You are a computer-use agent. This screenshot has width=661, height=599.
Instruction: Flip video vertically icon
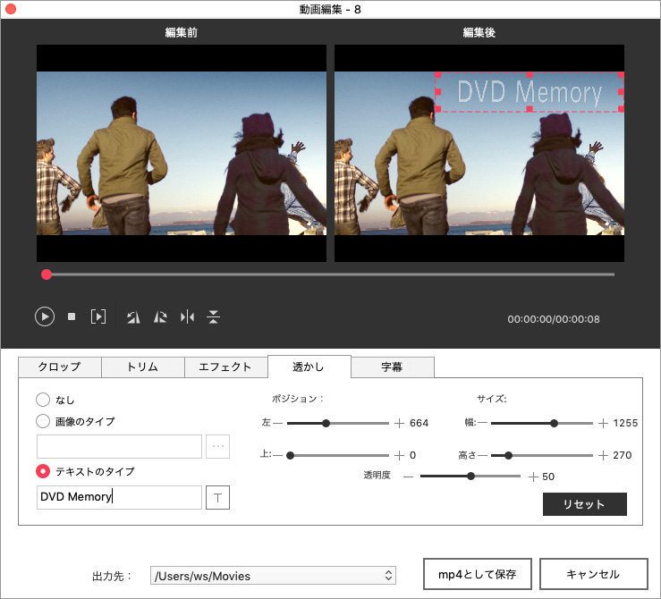[x=213, y=316]
